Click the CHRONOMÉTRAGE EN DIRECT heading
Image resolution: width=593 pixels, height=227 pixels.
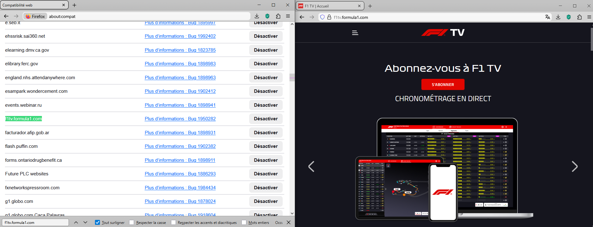pos(443,99)
